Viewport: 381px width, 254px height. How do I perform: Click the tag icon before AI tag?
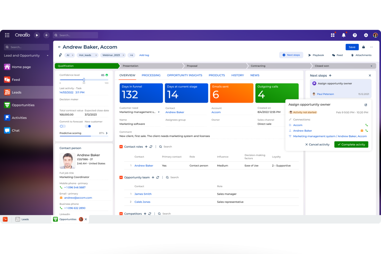tap(60, 55)
